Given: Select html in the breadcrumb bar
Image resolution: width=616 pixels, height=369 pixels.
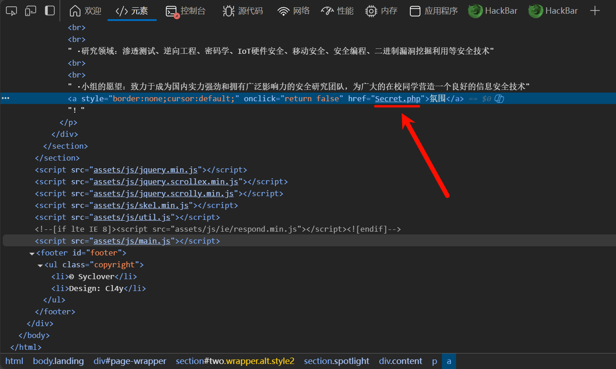Looking at the screenshot, I should [14, 361].
